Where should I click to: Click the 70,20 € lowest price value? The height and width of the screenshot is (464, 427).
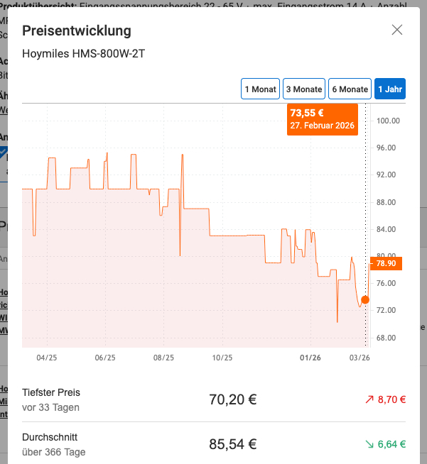pos(232,399)
